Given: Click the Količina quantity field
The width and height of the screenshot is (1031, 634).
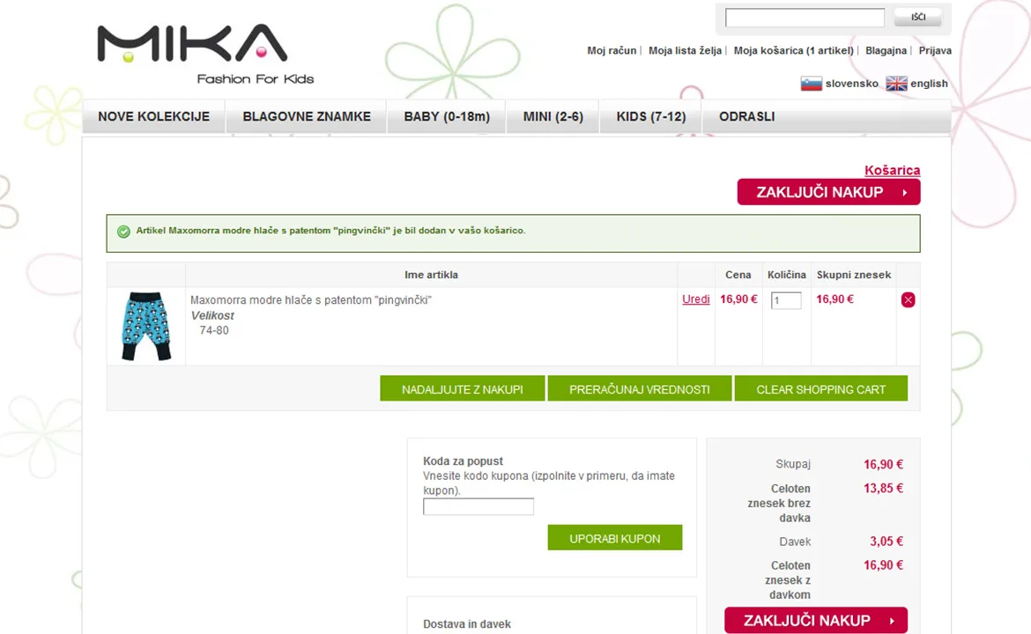Looking at the screenshot, I should pyautogui.click(x=786, y=300).
